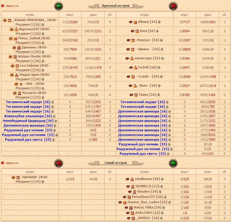Open info icon next to timalex [14]
Screen dimensions: 231x222
click(160, 192)
